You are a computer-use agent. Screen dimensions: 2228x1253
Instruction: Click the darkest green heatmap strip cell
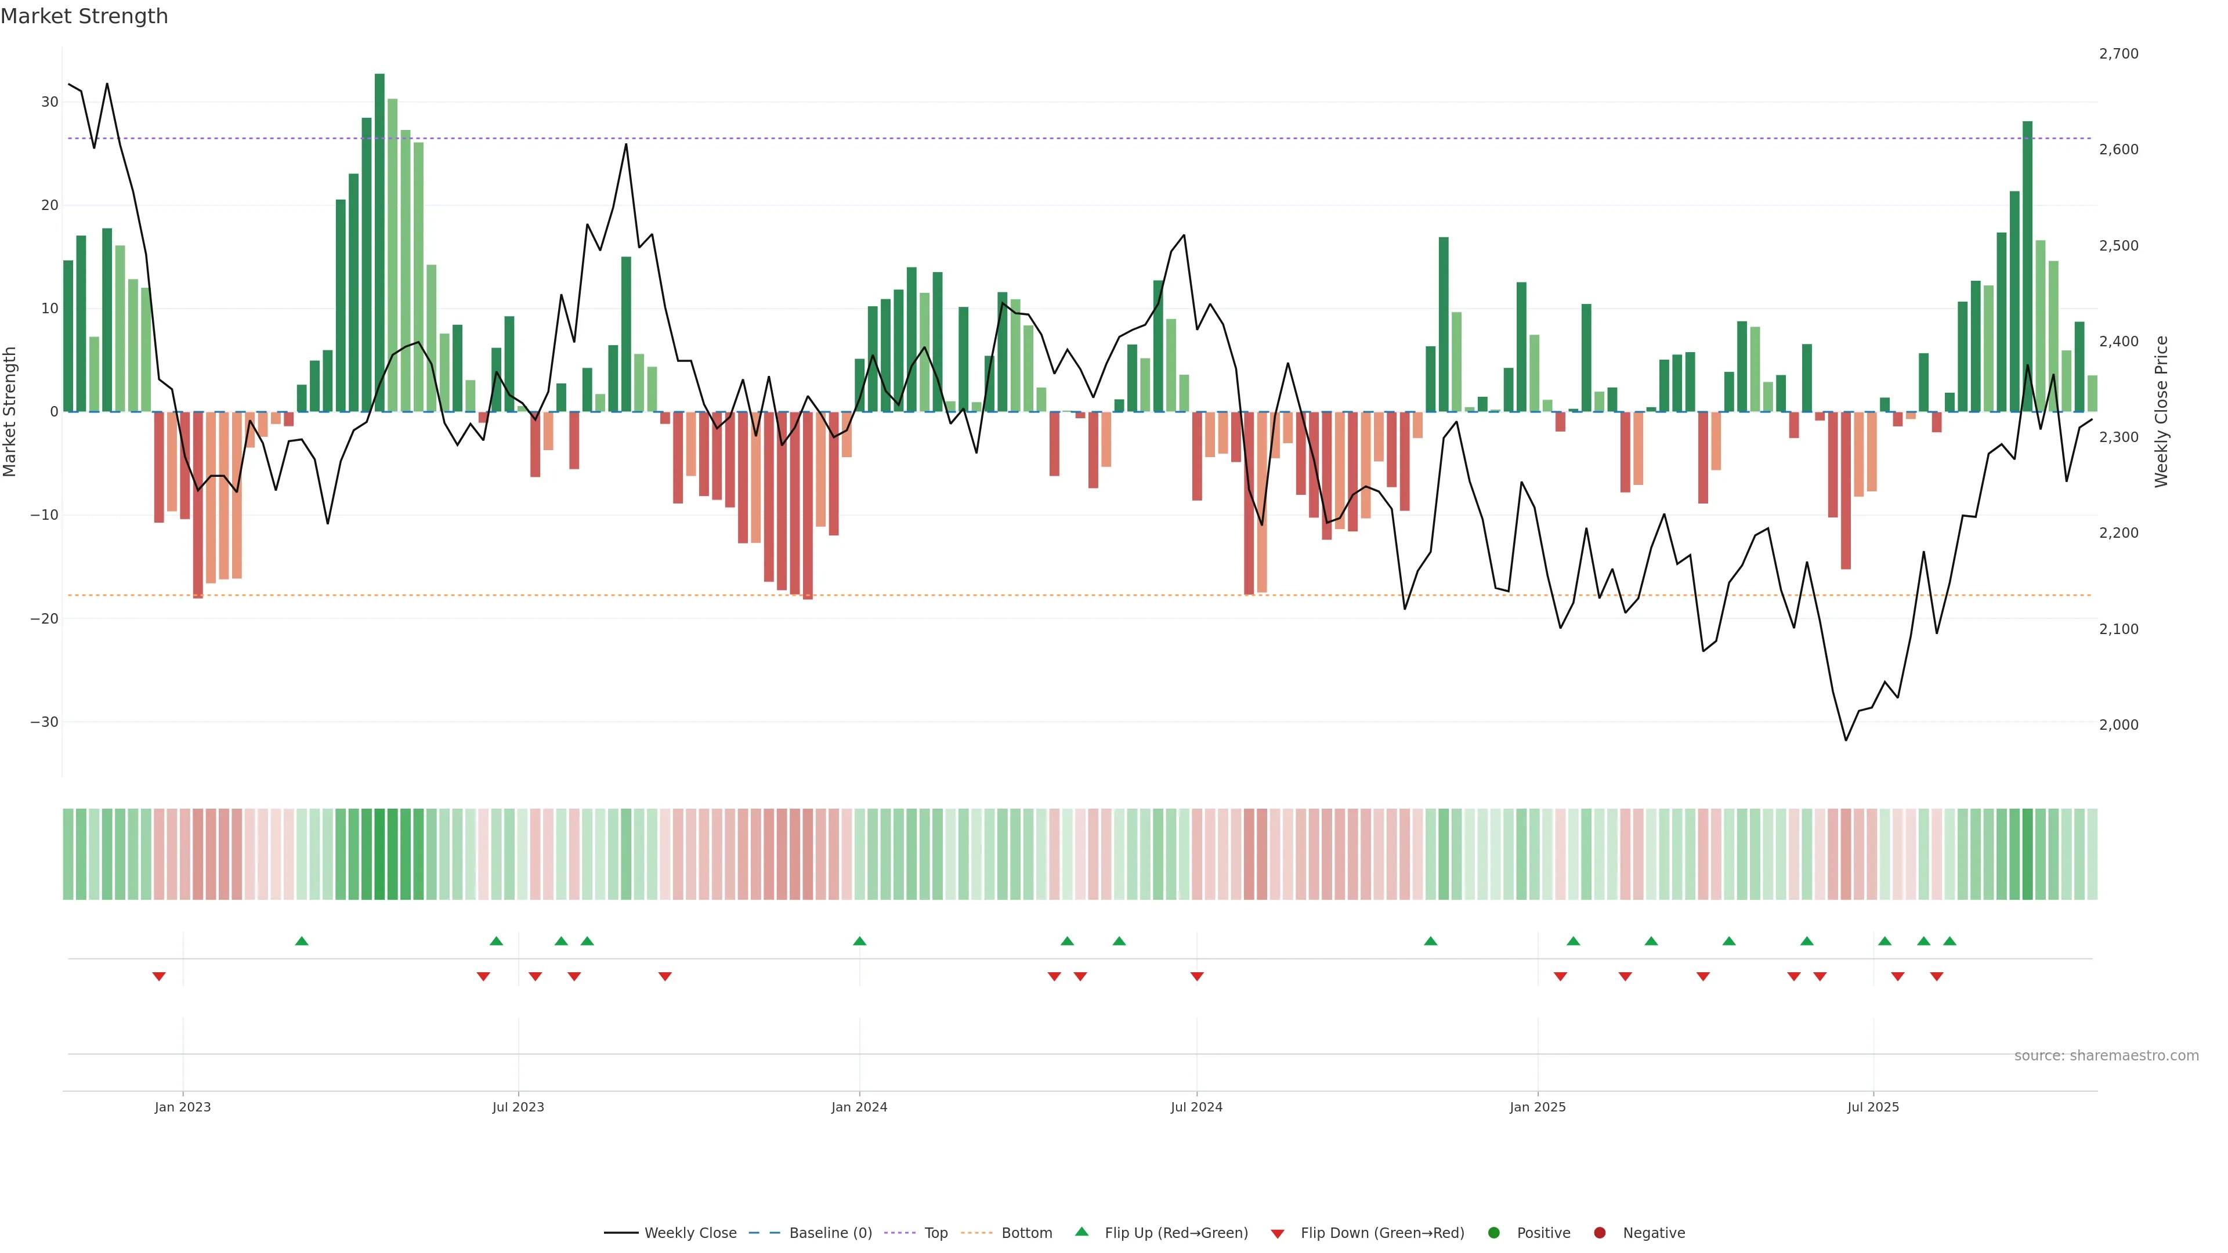tap(379, 854)
